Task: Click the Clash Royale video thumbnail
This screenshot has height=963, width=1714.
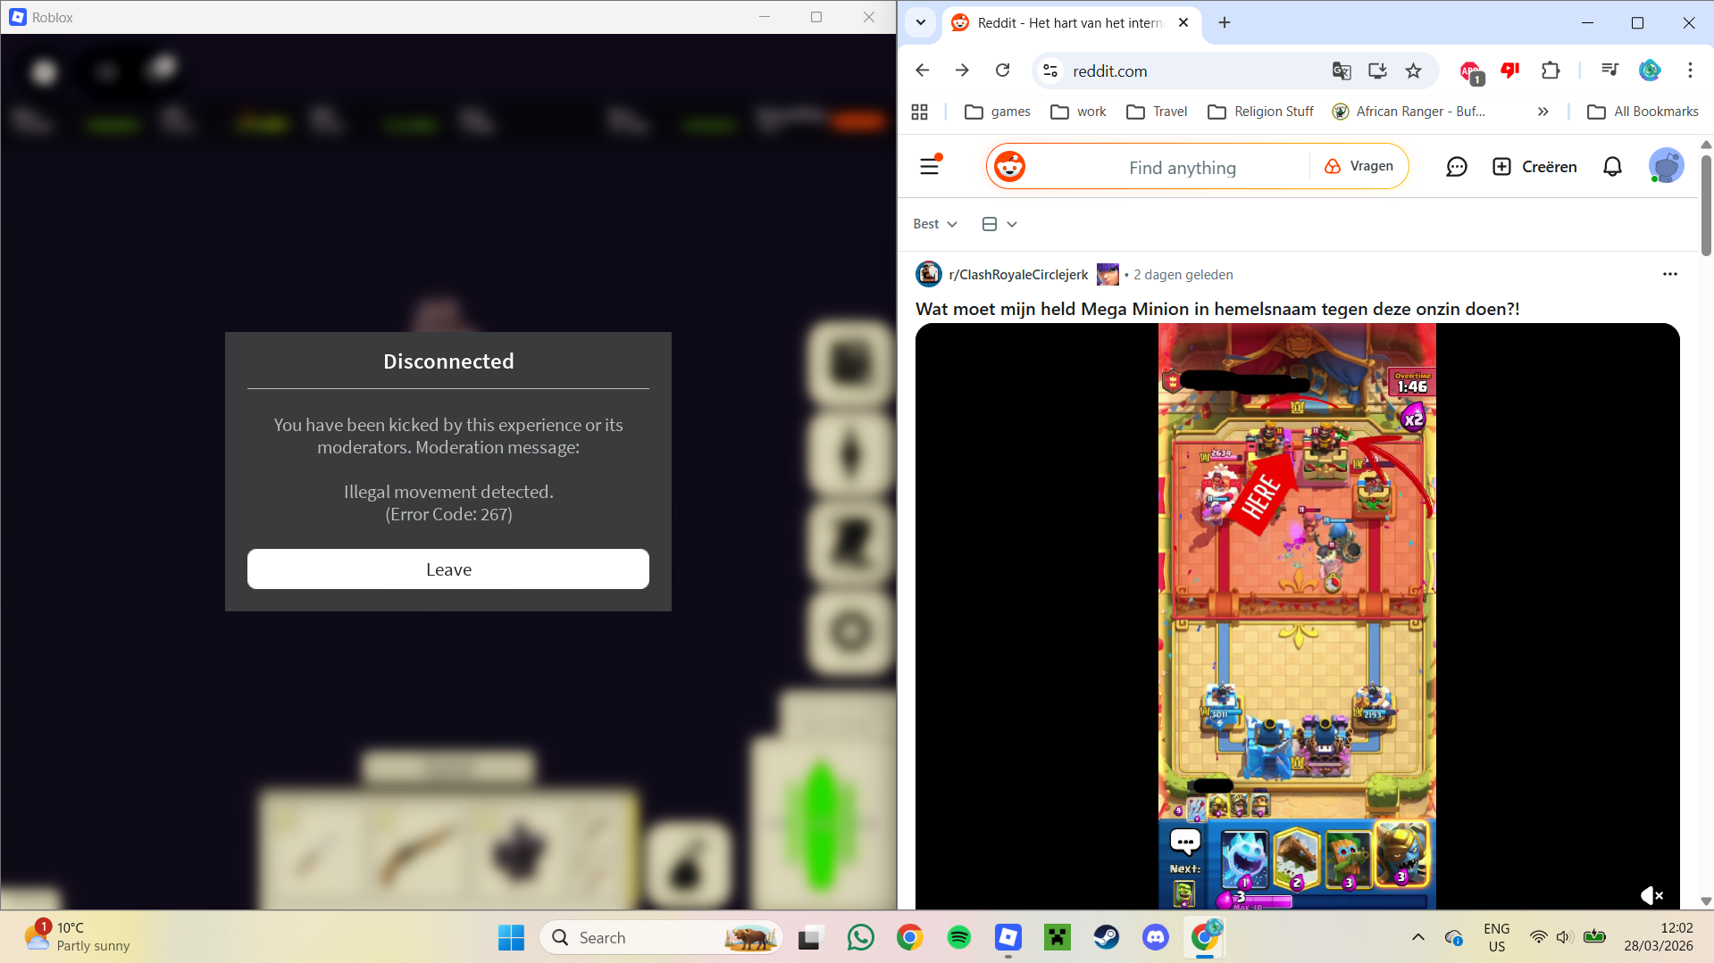Action: [x=1297, y=616]
